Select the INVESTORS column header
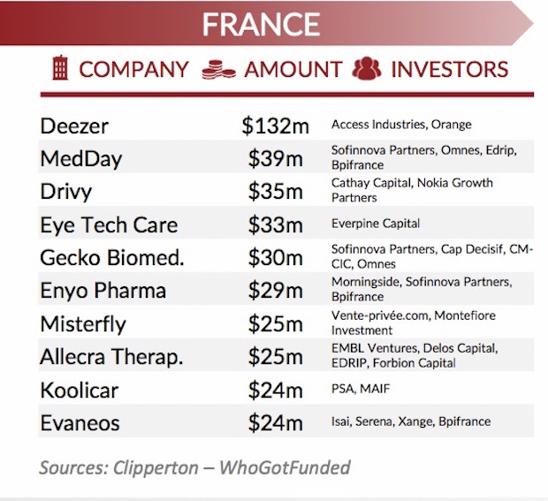Screen dimensions: 548x501 tap(449, 69)
